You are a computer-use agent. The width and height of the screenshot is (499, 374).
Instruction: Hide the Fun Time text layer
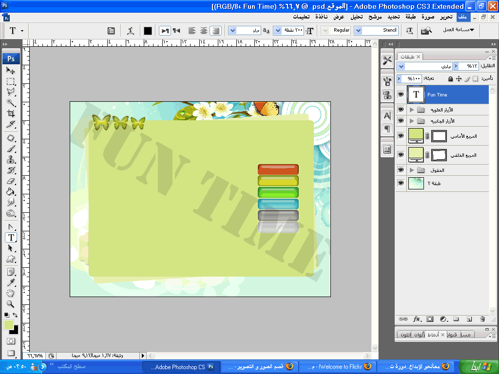[401, 95]
